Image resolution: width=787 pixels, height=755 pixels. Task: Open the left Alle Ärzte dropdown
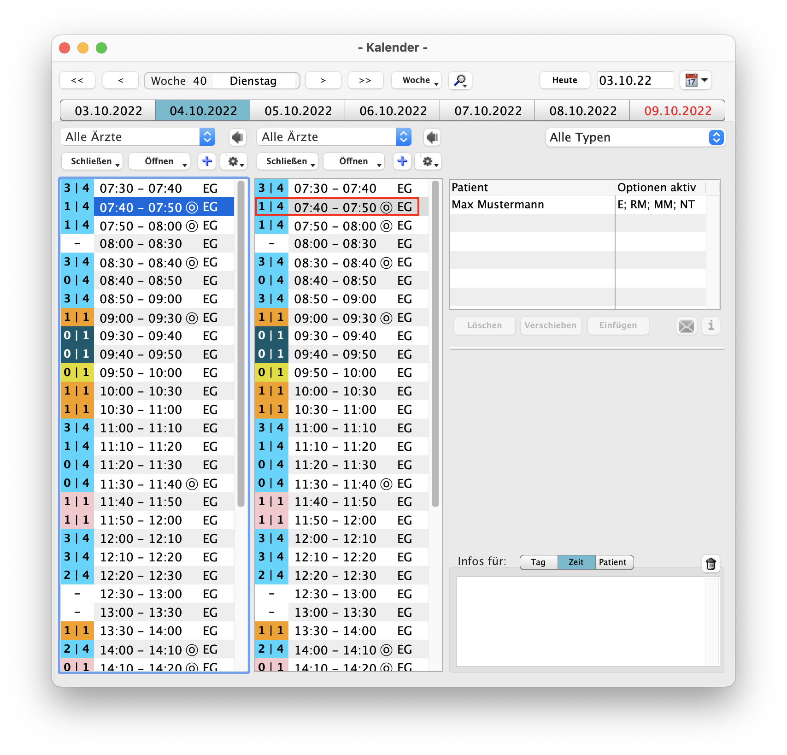click(x=137, y=137)
